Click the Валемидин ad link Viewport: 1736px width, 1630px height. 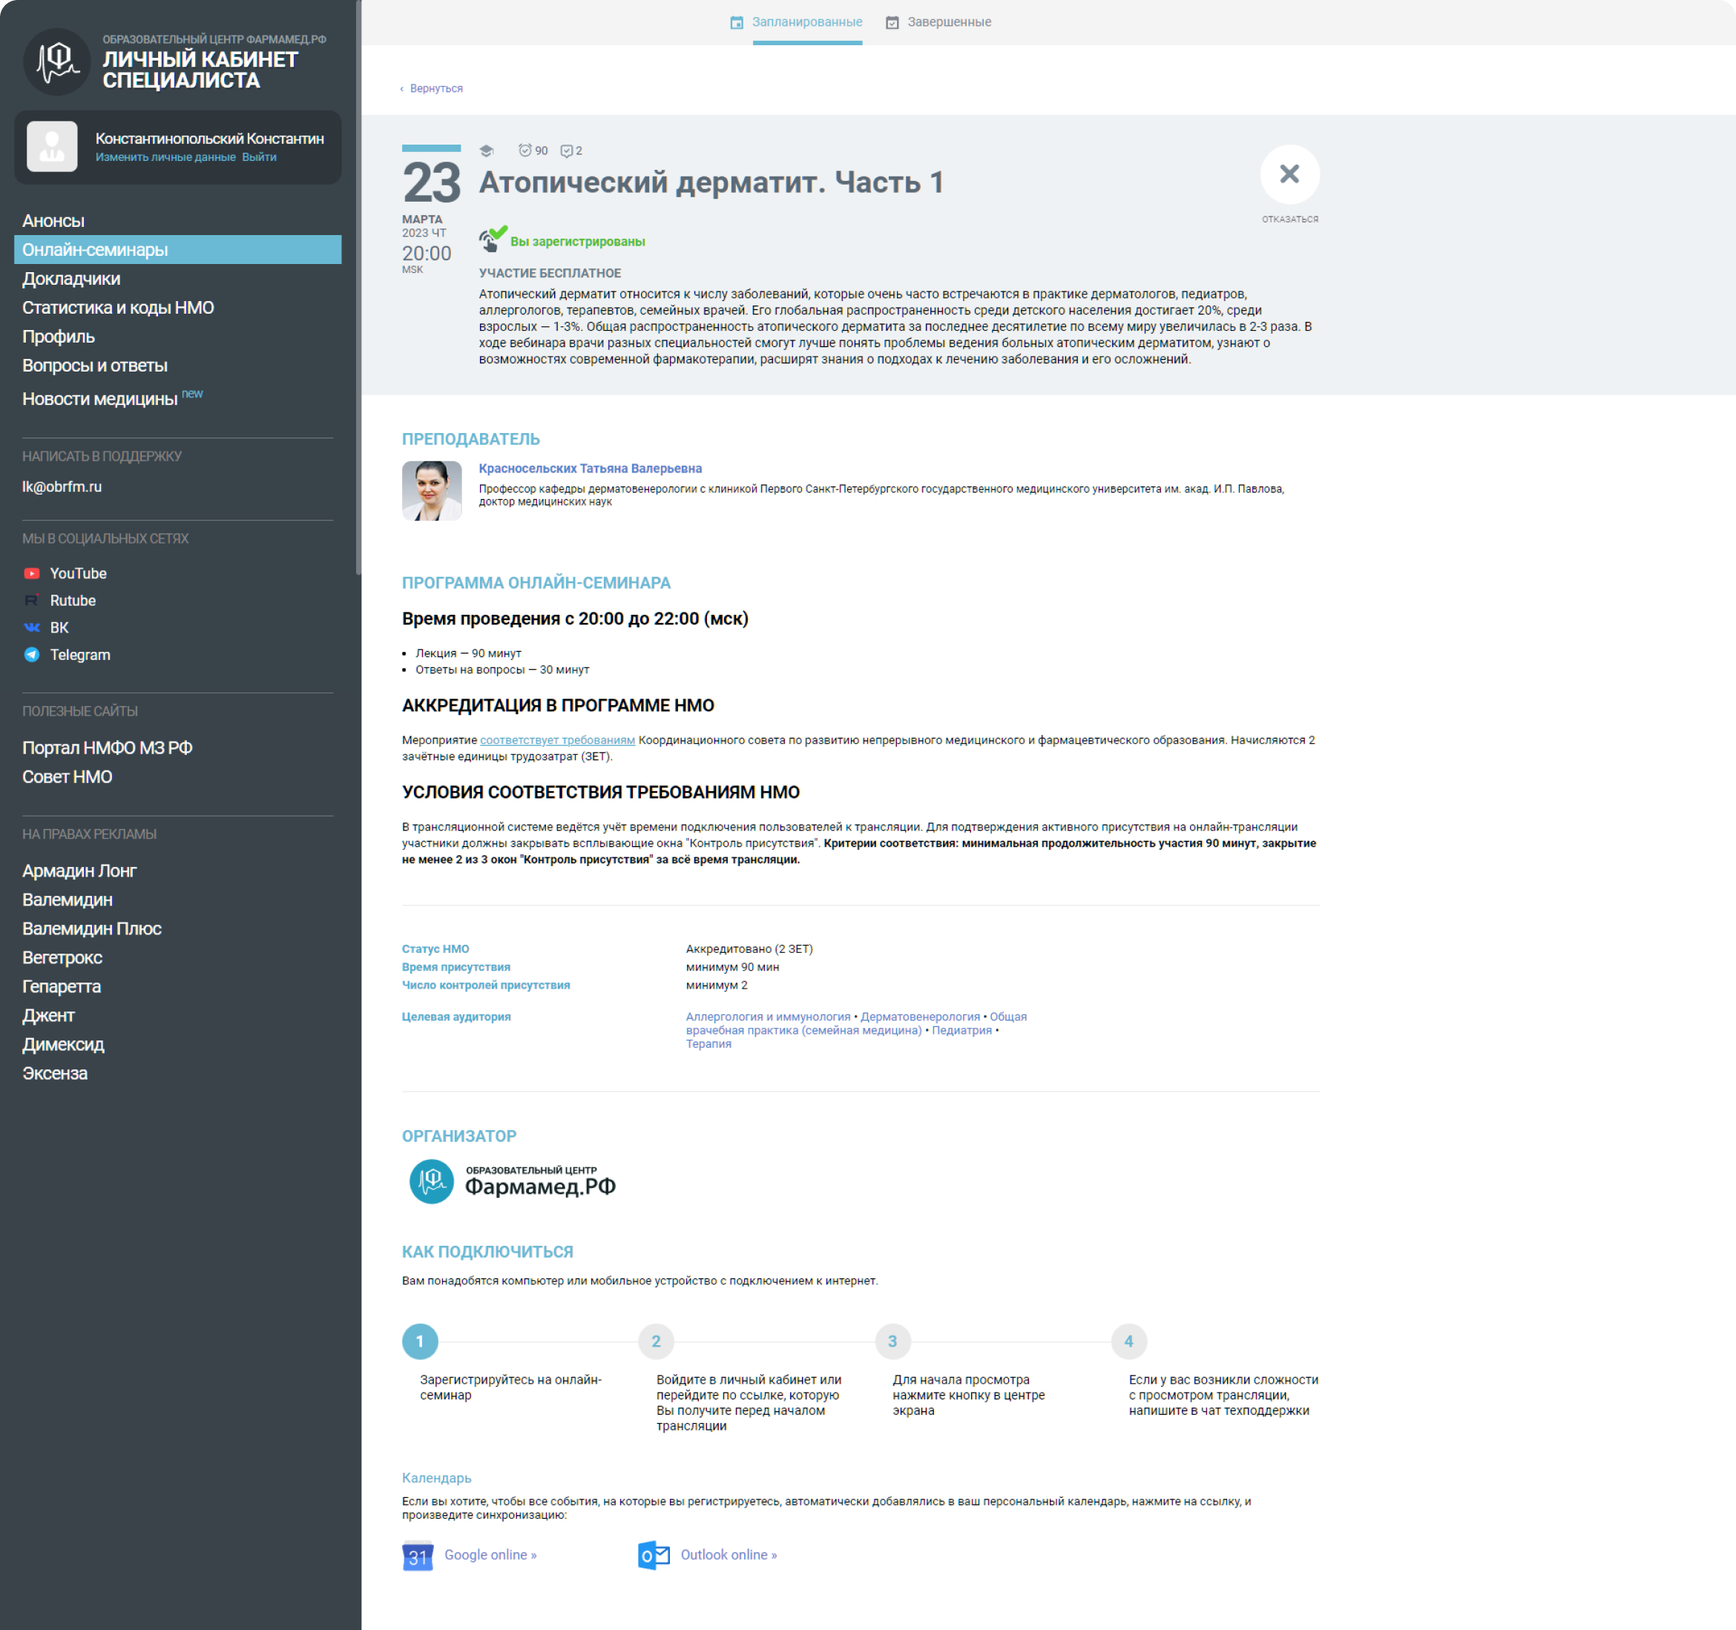click(x=68, y=900)
